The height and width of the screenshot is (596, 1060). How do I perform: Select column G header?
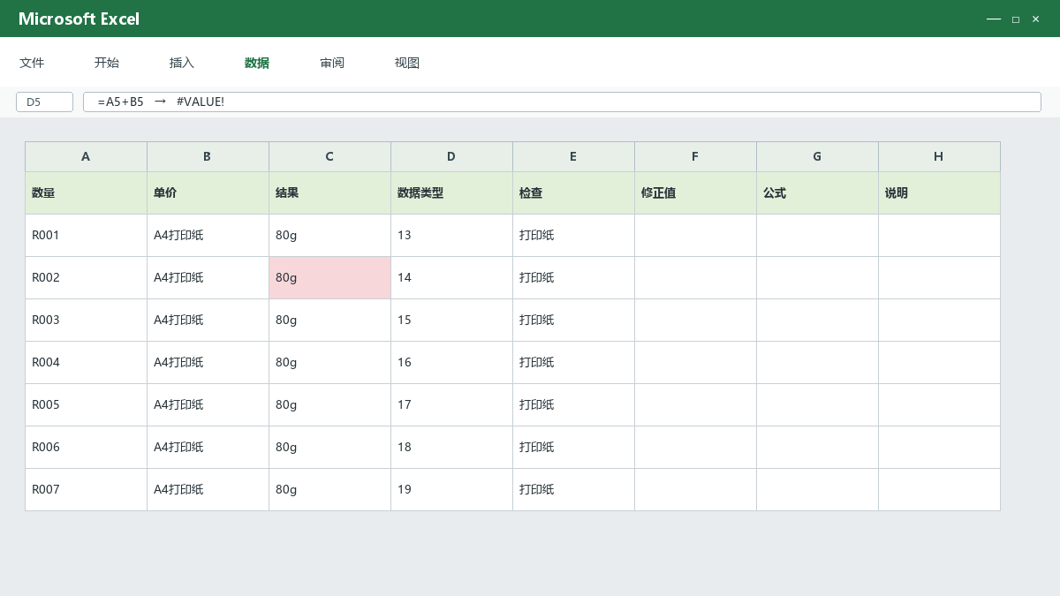[817, 156]
